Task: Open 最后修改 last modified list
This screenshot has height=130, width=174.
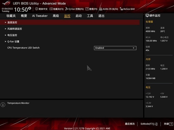Action: pyautogui.click(x=130, y=124)
